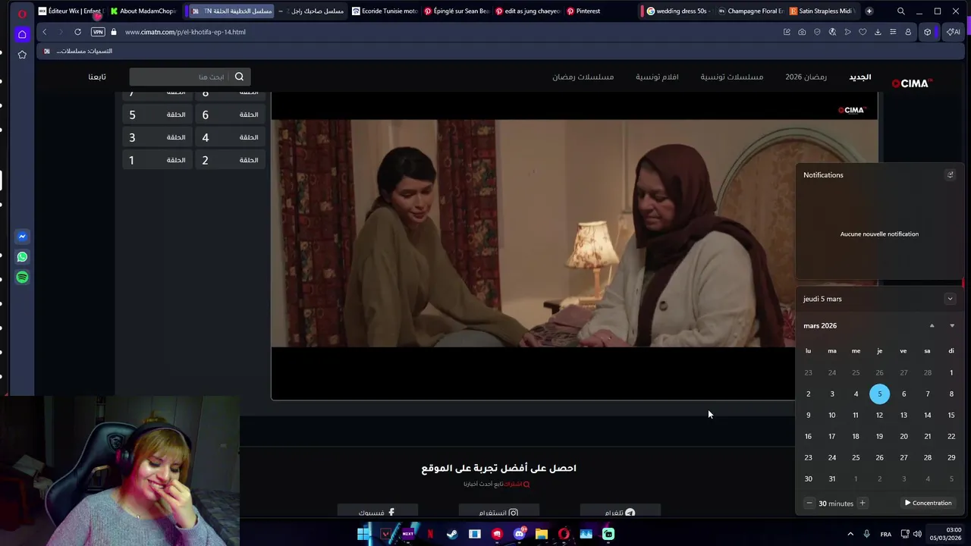Switch to the Satin Strapless Midi tab
The height and width of the screenshot is (546, 971).
(x=822, y=11)
